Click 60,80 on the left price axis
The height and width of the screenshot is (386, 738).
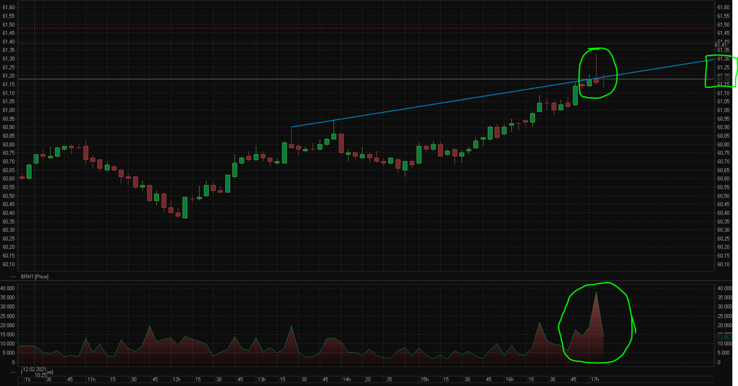click(9, 144)
